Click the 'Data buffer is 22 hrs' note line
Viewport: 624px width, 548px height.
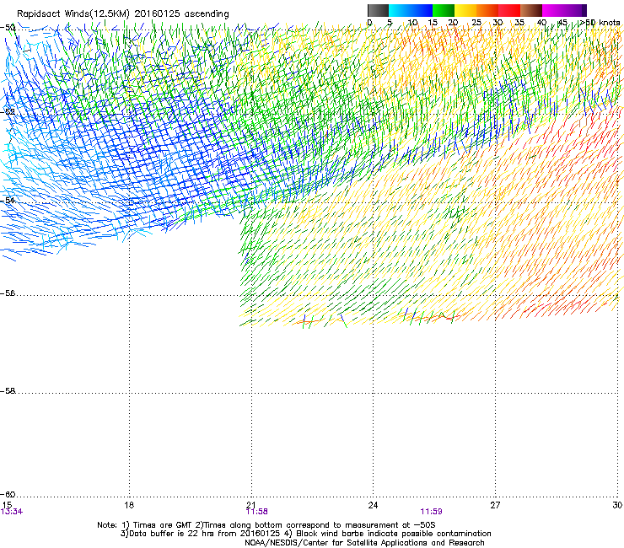point(305,534)
